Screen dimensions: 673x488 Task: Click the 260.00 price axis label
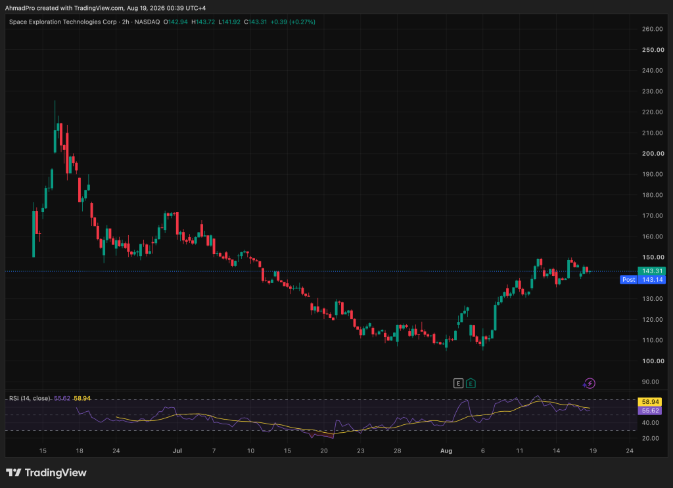[653, 29]
